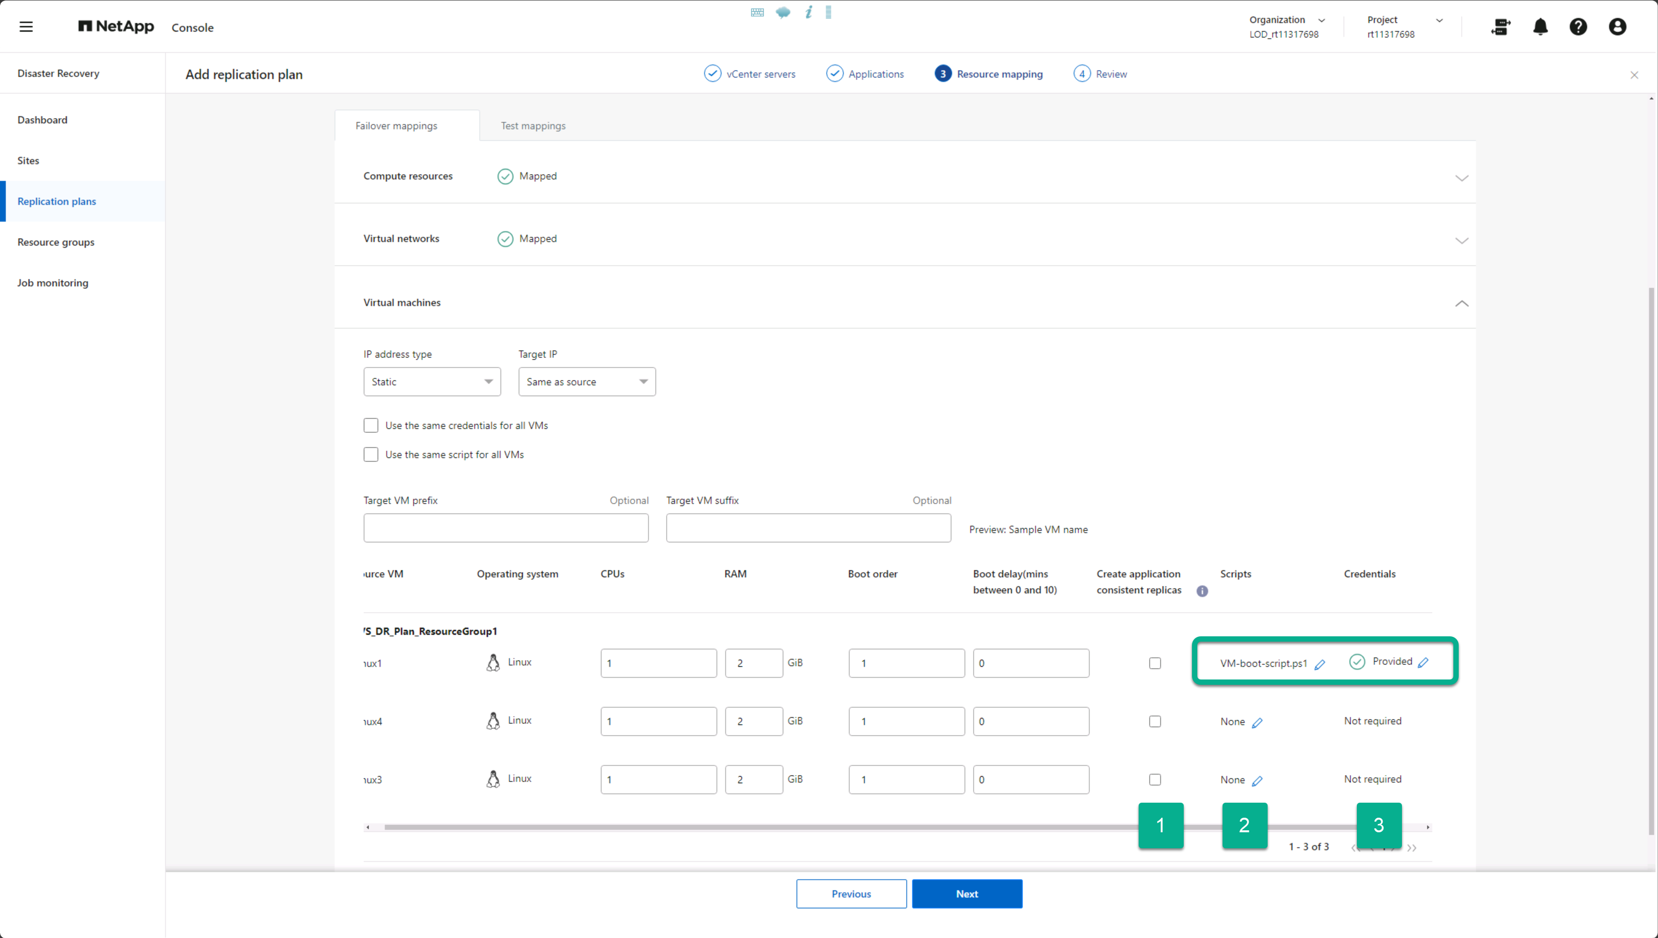Edit script for the Linux4 row
This screenshot has height=938, width=1658.
point(1257,722)
